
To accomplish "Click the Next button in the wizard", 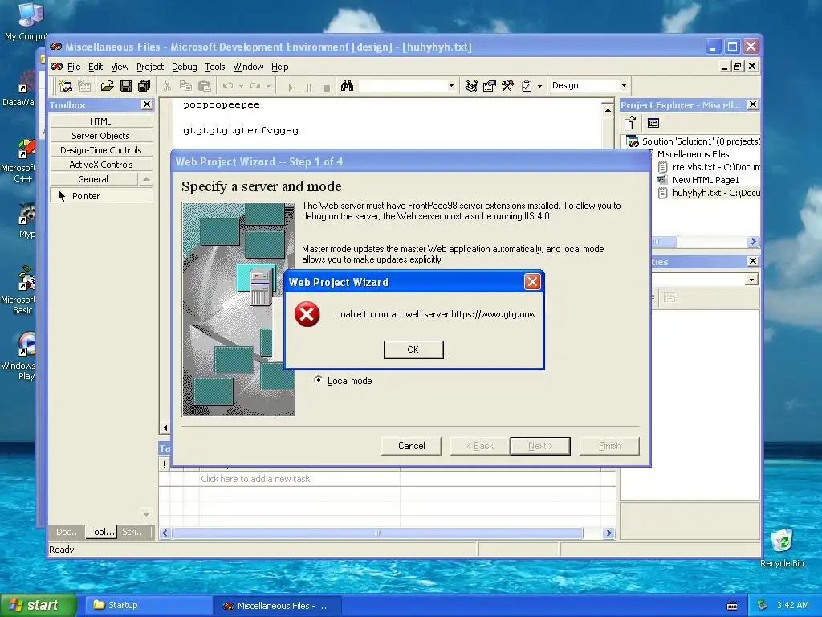I will pos(540,446).
